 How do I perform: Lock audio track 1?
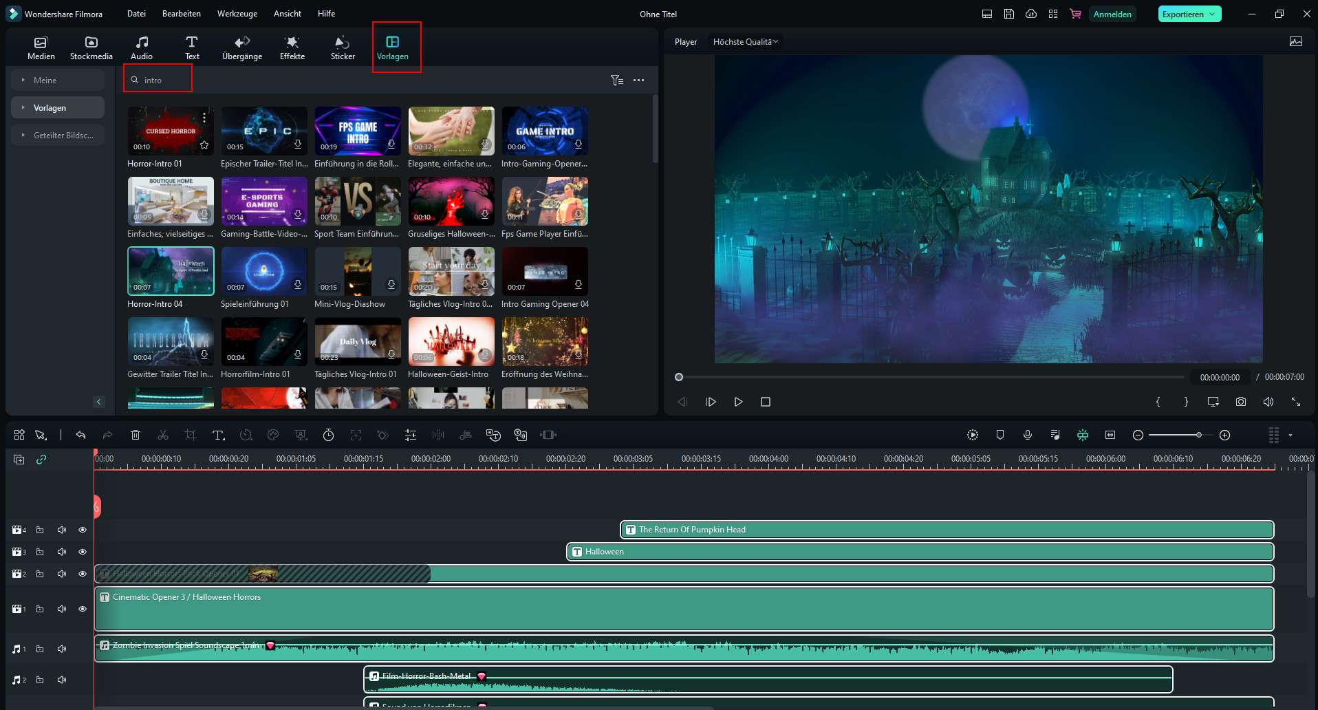click(40, 649)
